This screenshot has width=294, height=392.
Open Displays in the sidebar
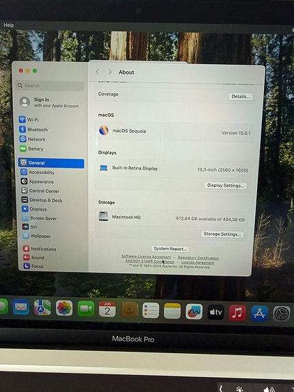(x=34, y=209)
